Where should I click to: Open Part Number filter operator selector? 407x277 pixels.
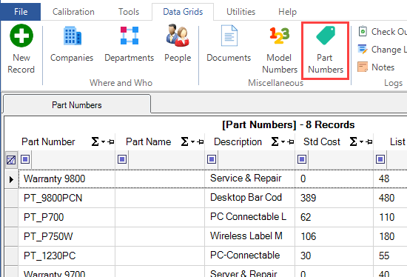point(25,159)
